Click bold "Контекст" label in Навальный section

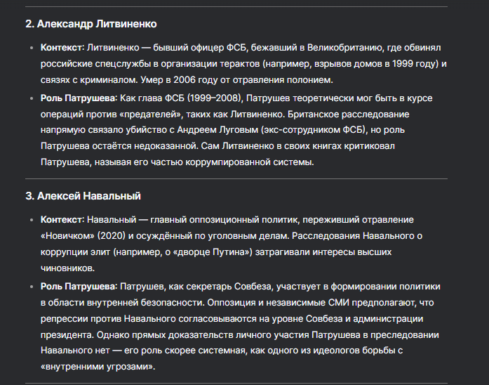click(62, 219)
